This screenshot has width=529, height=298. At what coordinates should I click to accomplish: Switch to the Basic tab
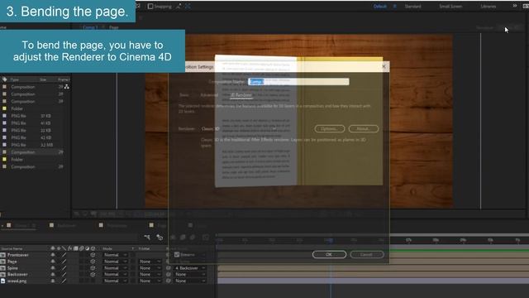point(183,95)
